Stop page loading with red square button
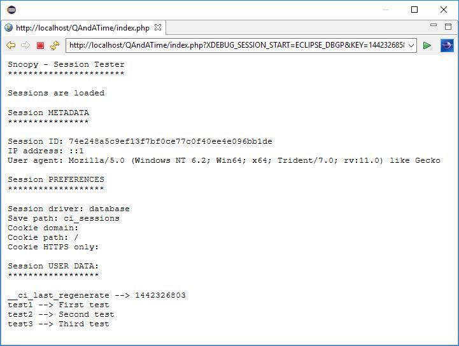459x346 pixels. tap(40, 45)
